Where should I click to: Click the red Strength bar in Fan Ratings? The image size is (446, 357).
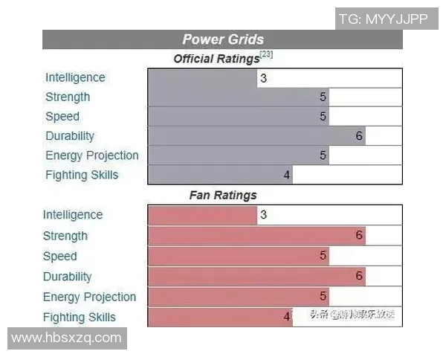click(256, 236)
